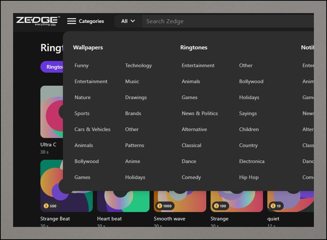Open Bollywood under Wallpapers

(87, 161)
